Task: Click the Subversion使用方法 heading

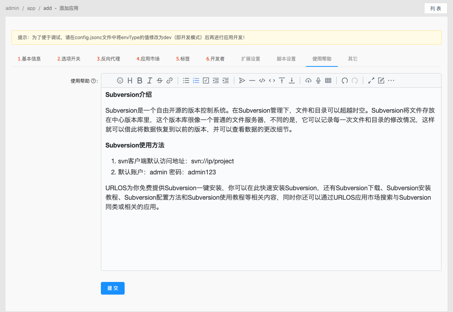Action: coord(135,145)
